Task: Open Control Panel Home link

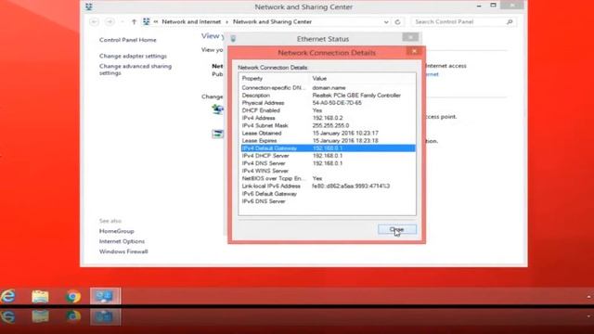Action: (128, 40)
